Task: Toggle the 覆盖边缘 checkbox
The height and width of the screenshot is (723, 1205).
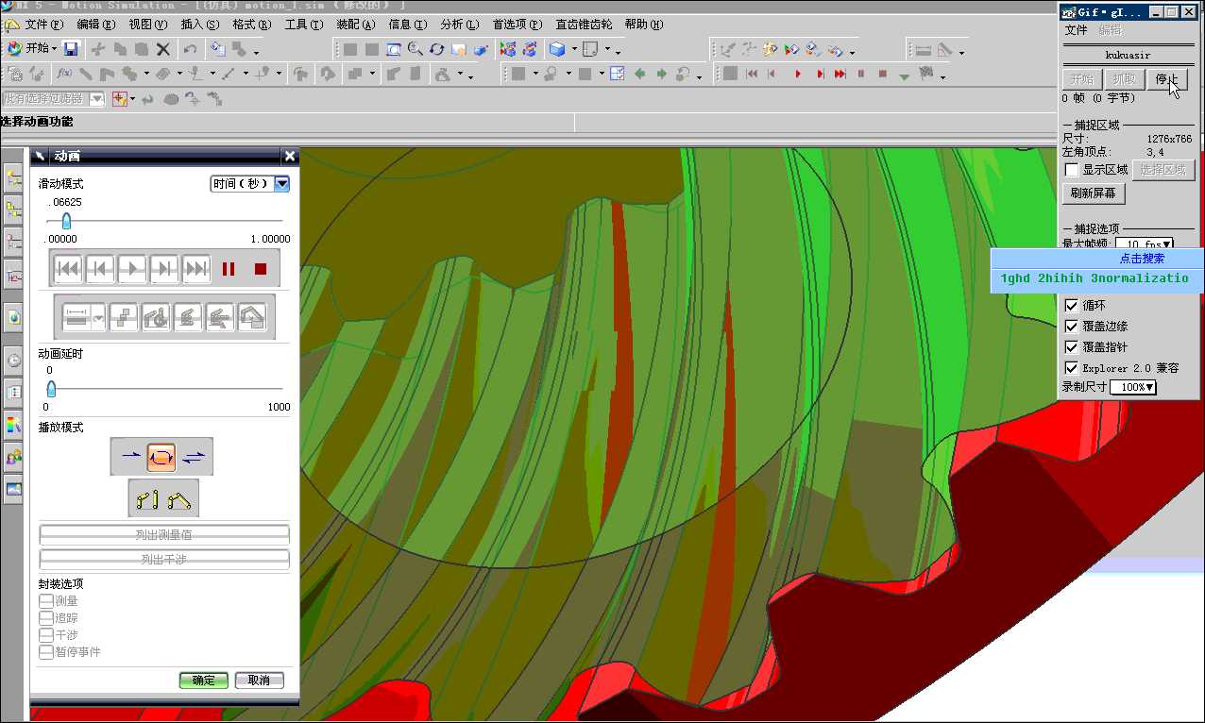Action: [x=1072, y=327]
